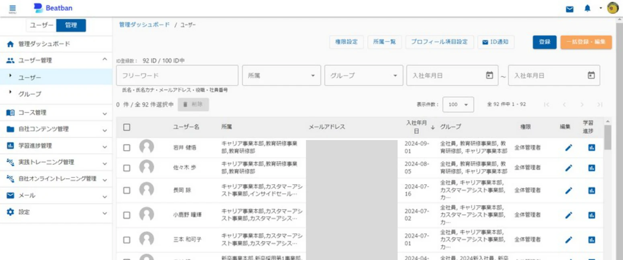Go to the first page arrow
This screenshot has height=260, width=623.
(546, 104)
